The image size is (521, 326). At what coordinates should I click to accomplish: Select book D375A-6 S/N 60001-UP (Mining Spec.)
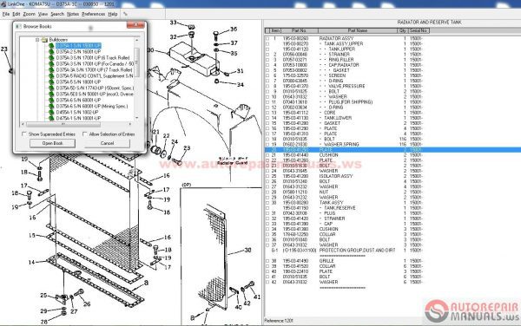coord(92,106)
